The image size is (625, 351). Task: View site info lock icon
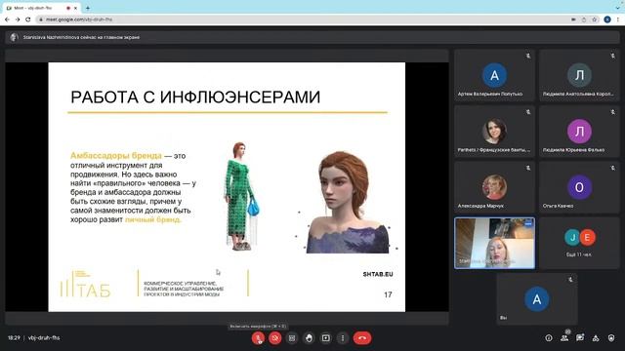pos(41,19)
